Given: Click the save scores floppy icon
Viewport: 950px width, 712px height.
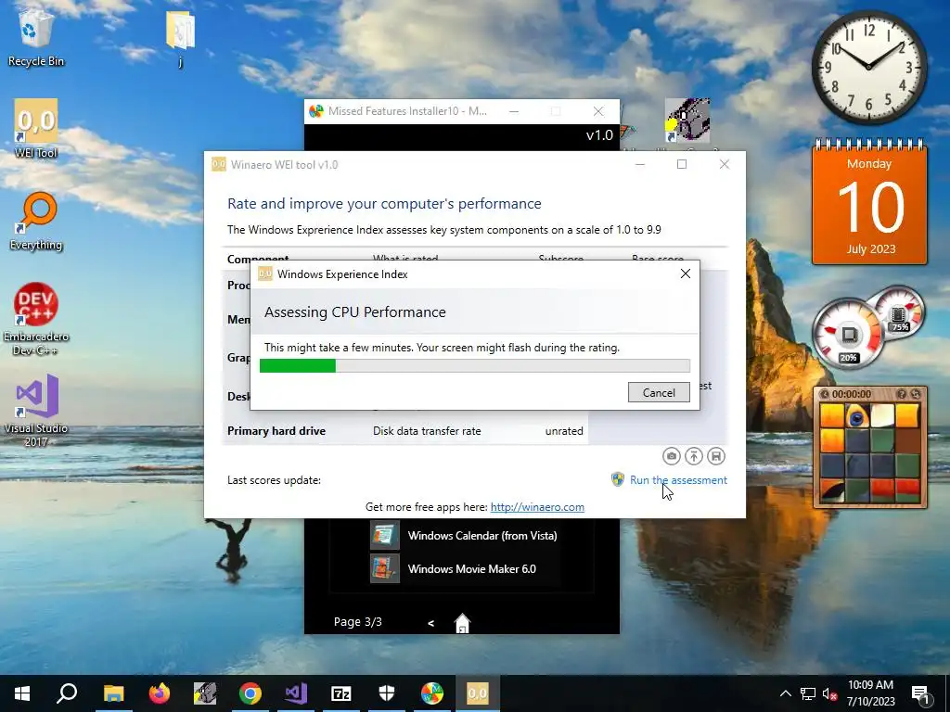Looking at the screenshot, I should [716, 456].
